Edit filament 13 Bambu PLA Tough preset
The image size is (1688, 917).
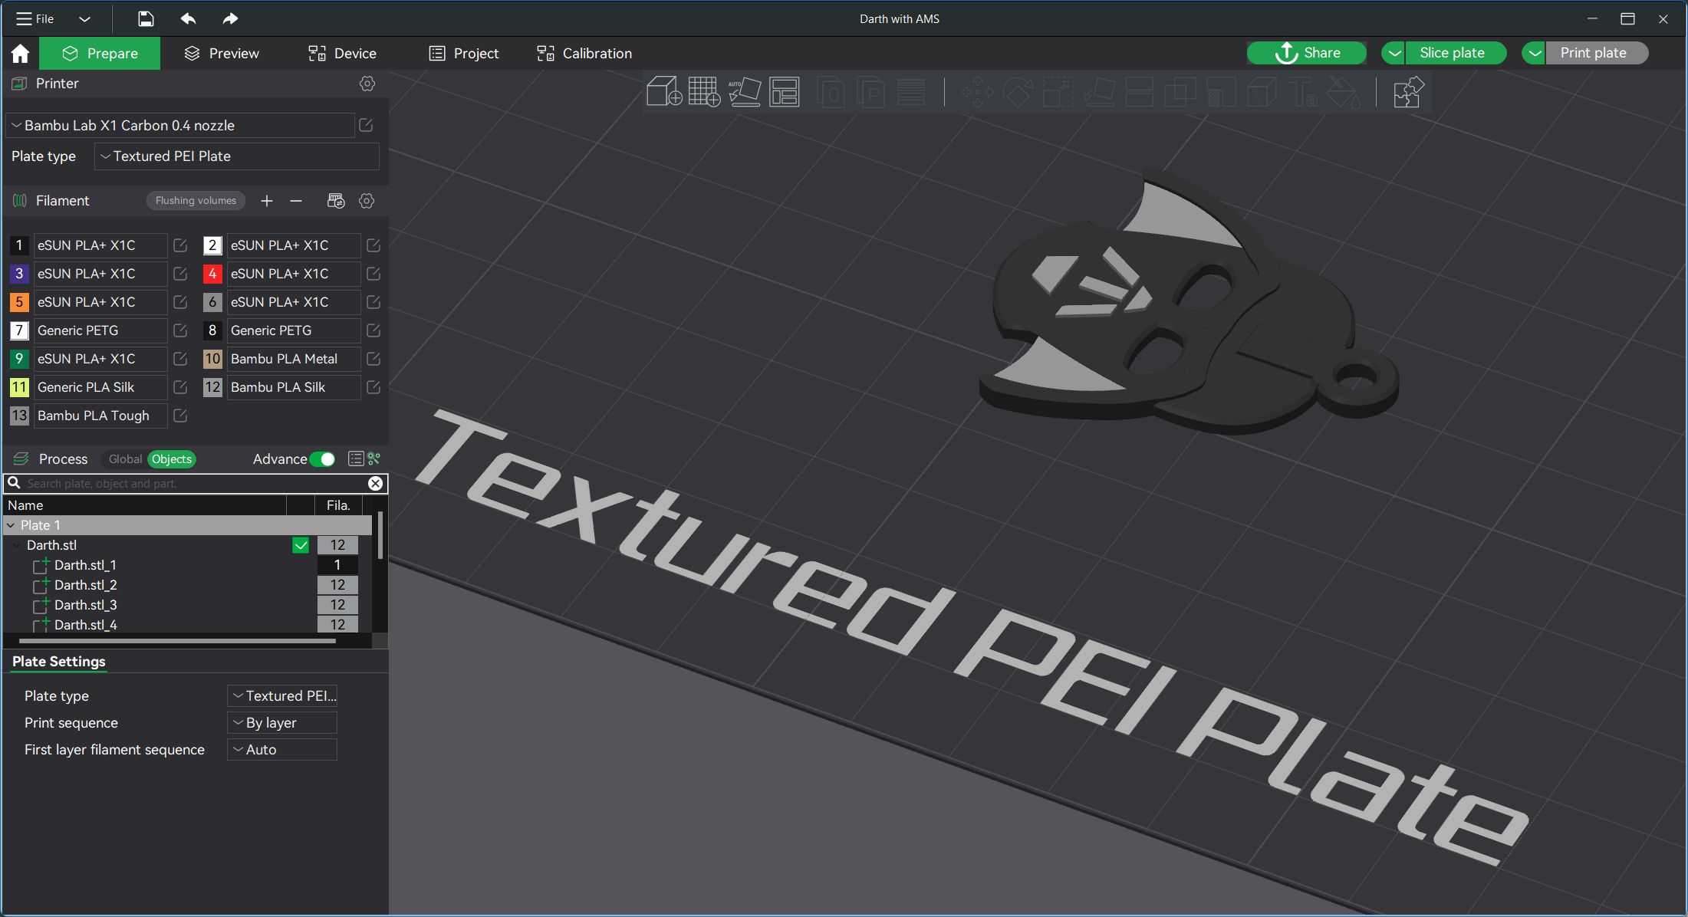[x=180, y=416]
